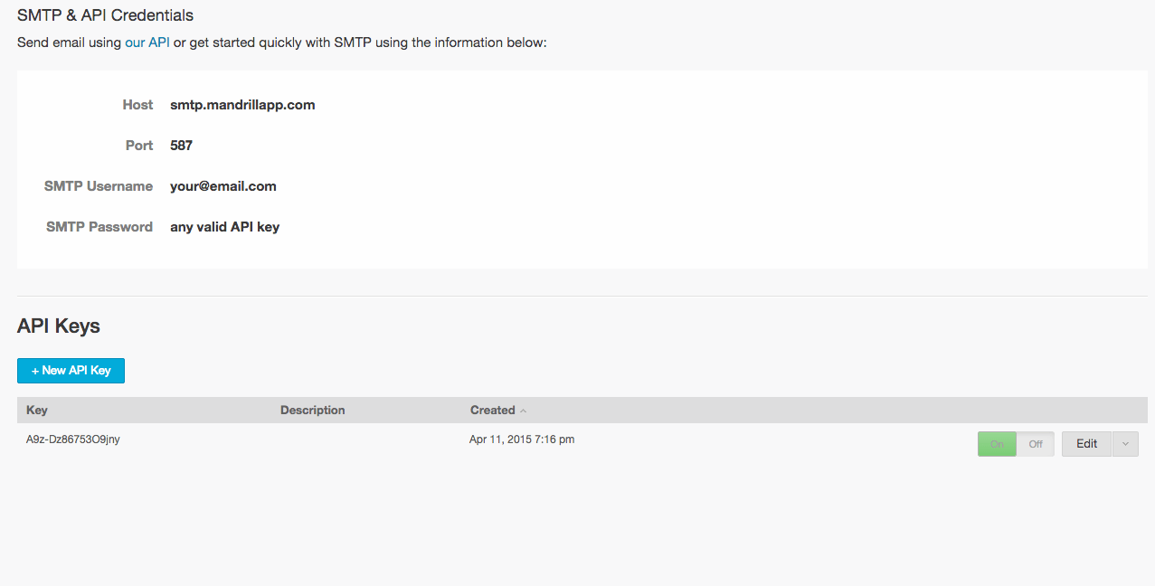Expand the dropdown arrow beside Edit
1155x586 pixels.
pyautogui.click(x=1125, y=444)
